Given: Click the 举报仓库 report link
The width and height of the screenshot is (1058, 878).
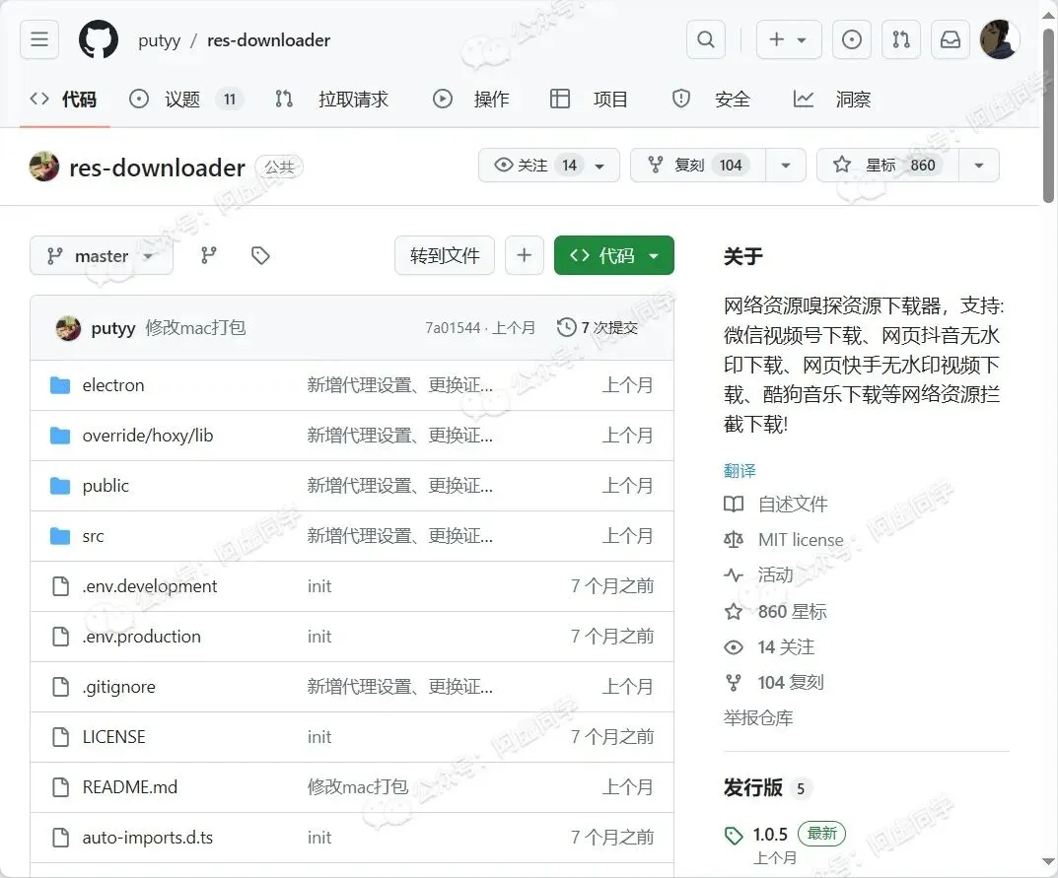Looking at the screenshot, I should click(x=757, y=718).
